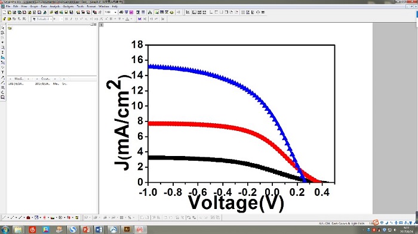Expand the Column plot type dropdown arrow
Viewport: 418px width, 234px height.
click(32, 217)
